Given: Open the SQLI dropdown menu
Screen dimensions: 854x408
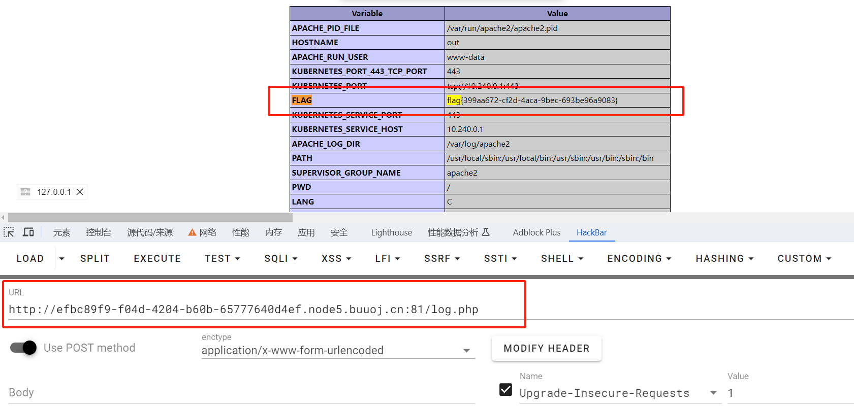Looking at the screenshot, I should (x=281, y=258).
